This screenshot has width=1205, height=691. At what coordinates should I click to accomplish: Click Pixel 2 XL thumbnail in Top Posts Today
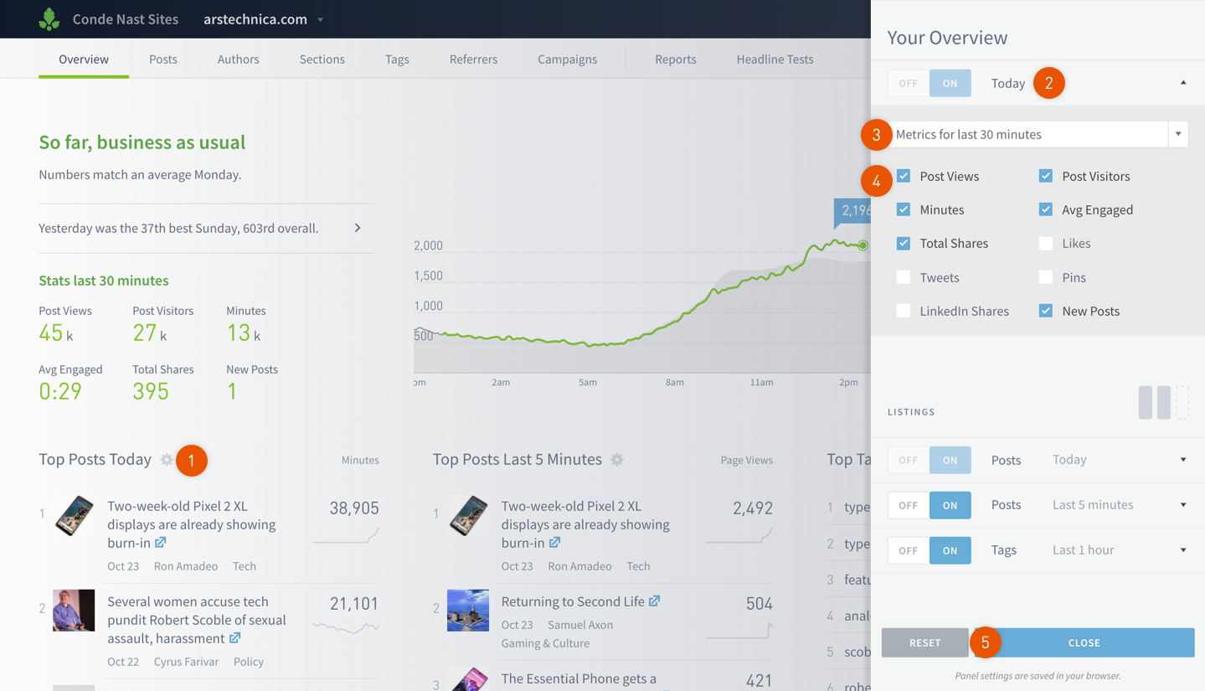tap(74, 514)
